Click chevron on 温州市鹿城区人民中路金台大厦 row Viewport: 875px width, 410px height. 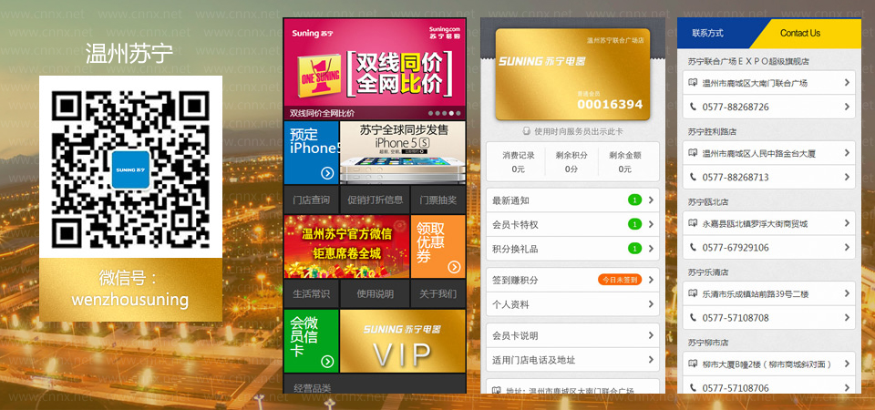coord(847,152)
